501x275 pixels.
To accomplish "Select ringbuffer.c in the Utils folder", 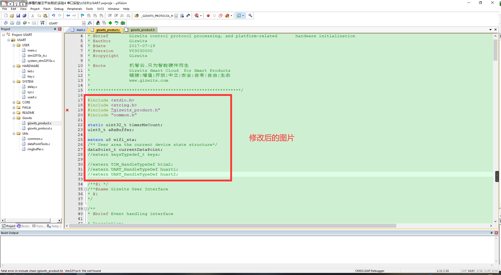I will pos(35,149).
